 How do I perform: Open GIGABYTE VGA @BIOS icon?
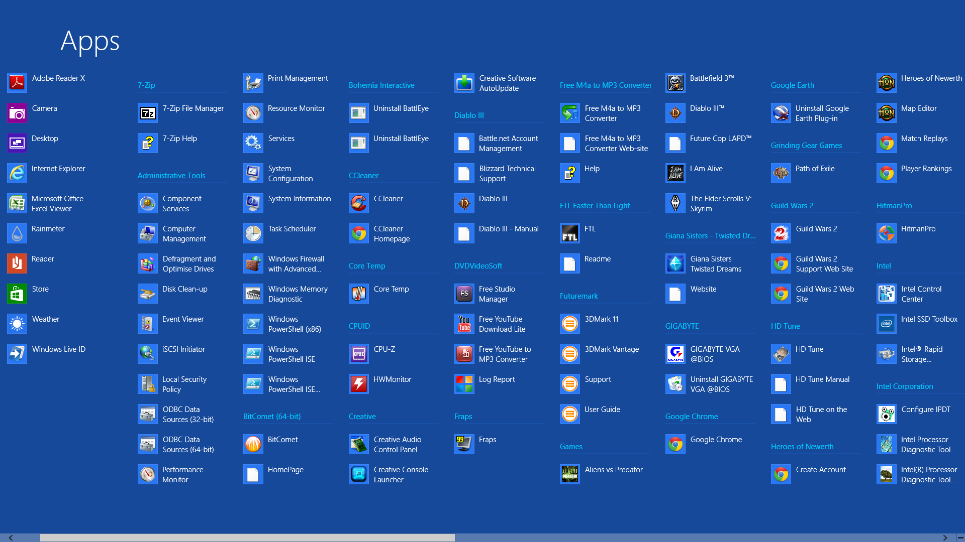point(675,354)
